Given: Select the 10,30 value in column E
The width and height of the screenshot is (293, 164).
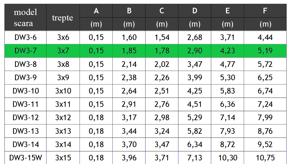Looking at the screenshot, I should [227, 158].
